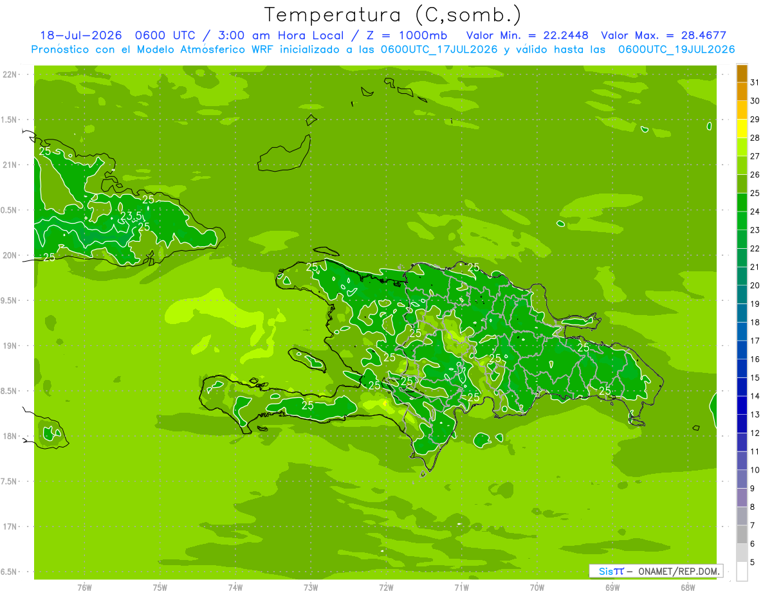This screenshot has width=772, height=596.
Task: Click the map title 'Temperatura (C,somb.)'
Action: click(x=392, y=15)
